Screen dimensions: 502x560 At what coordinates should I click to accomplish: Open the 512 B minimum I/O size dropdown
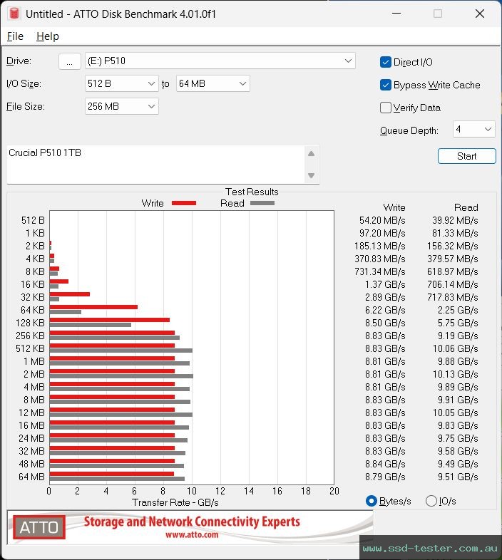point(121,83)
